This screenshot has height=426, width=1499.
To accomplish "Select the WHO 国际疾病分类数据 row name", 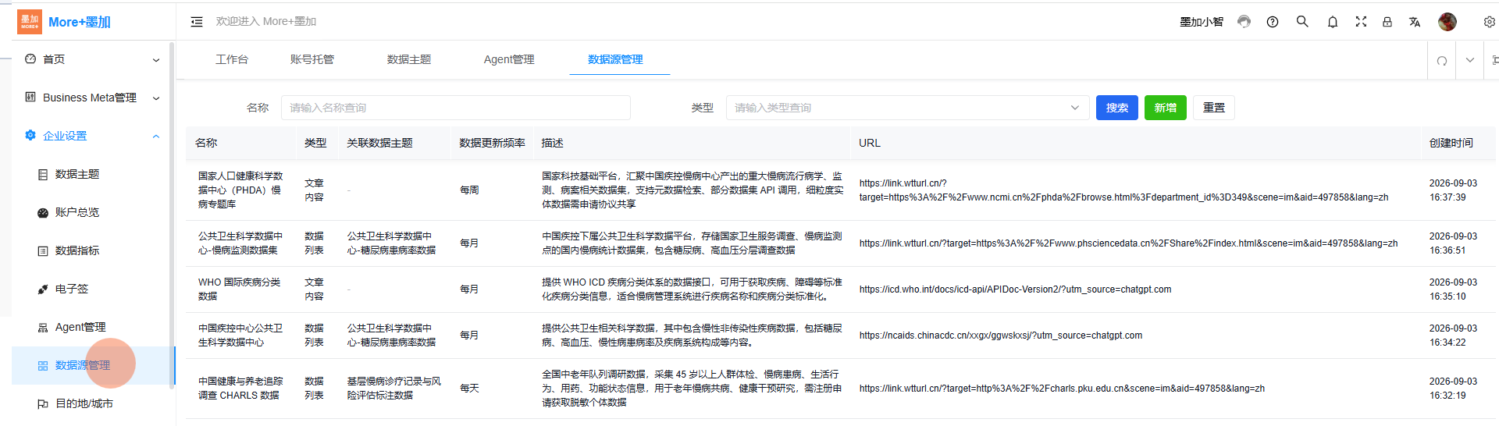I will (x=239, y=289).
